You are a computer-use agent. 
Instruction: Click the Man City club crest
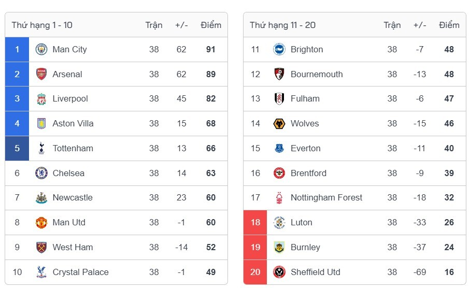point(41,49)
